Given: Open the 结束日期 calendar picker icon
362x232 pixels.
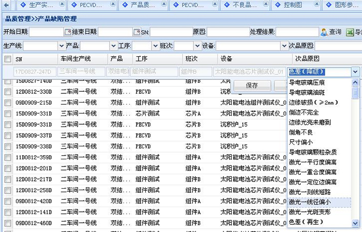Looking at the screenshot, I should coord(137,32).
